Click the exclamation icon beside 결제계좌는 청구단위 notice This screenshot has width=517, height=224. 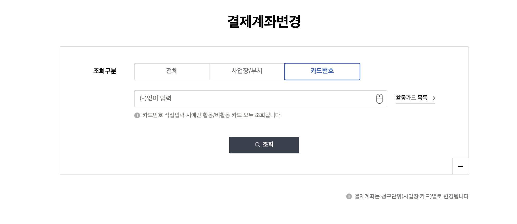click(x=349, y=196)
